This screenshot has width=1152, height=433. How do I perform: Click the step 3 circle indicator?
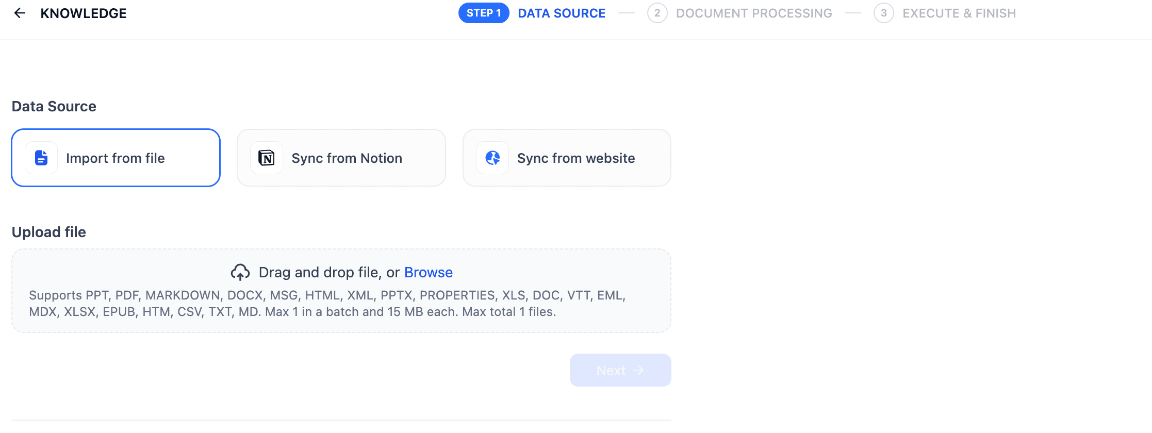coord(884,13)
